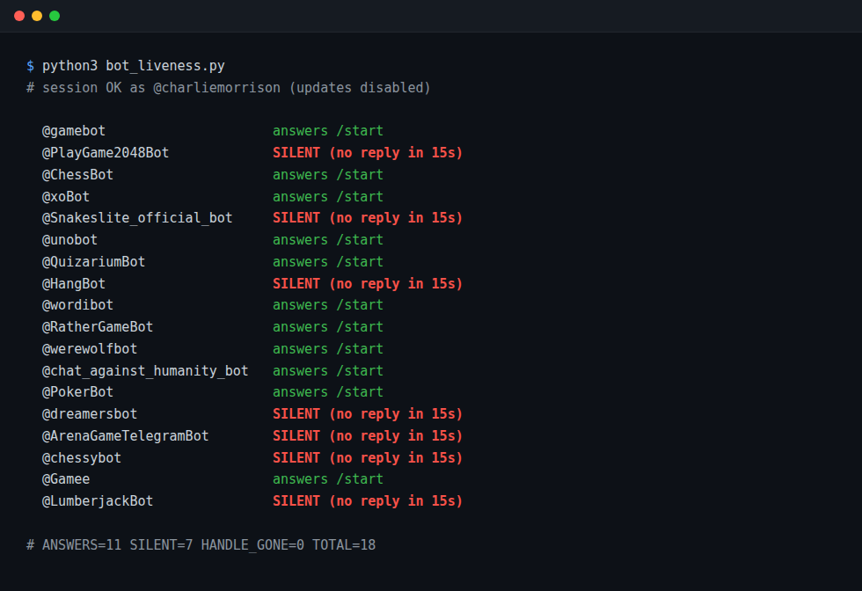The image size is (862, 591).
Task: Select the @gamebot handle
Action: tap(74, 131)
